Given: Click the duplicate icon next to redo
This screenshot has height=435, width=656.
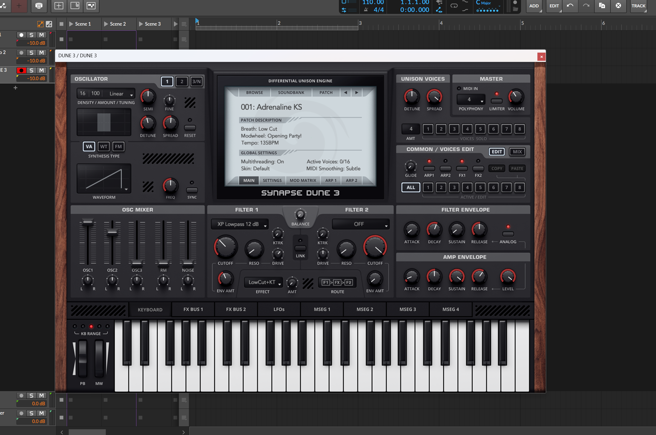Looking at the screenshot, I should (602, 5).
